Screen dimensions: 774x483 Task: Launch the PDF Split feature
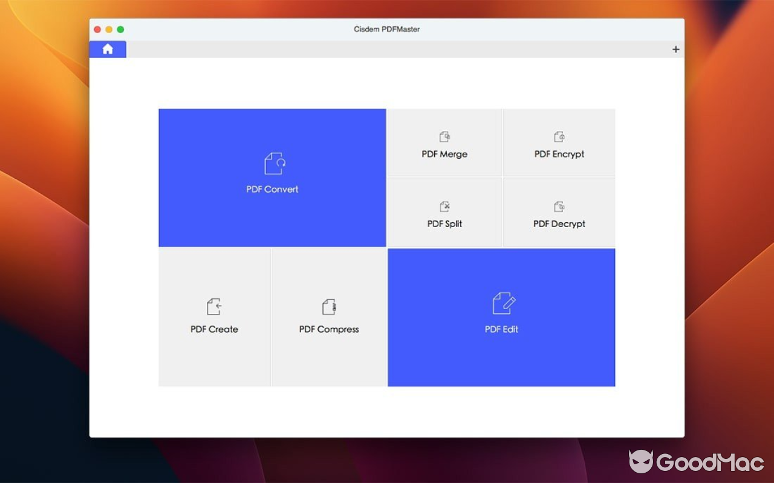click(x=444, y=212)
